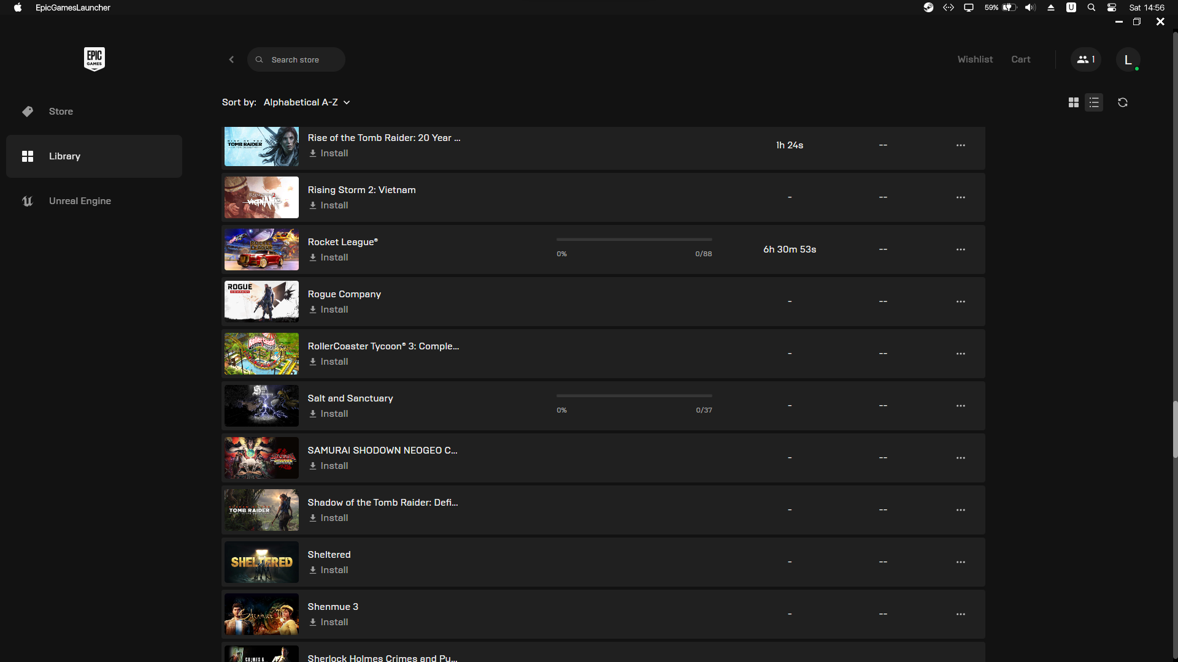Install Sheltered game

tap(329, 570)
